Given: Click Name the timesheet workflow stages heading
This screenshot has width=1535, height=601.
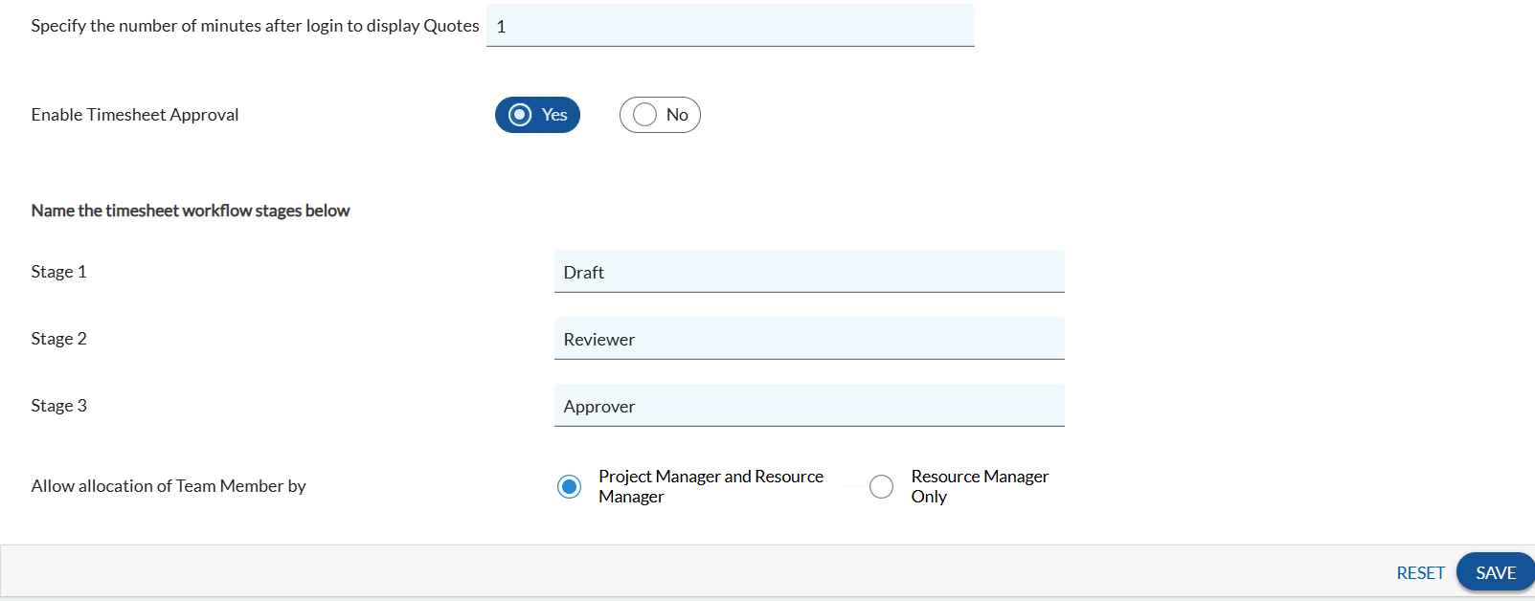Looking at the screenshot, I should pyautogui.click(x=191, y=211).
